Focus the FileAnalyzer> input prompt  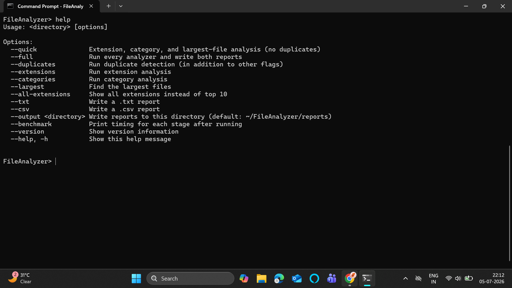pos(29,161)
